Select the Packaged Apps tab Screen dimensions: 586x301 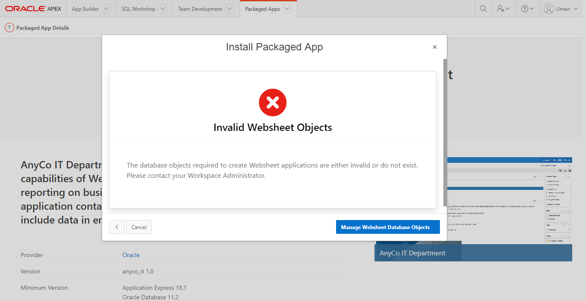pyautogui.click(x=262, y=9)
